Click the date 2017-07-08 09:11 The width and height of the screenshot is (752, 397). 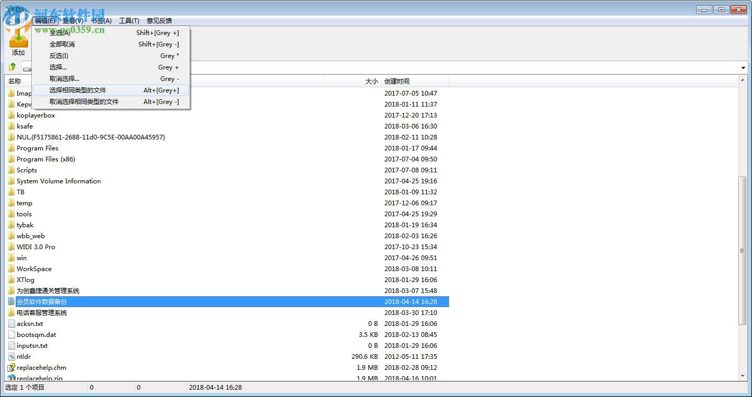(x=410, y=170)
